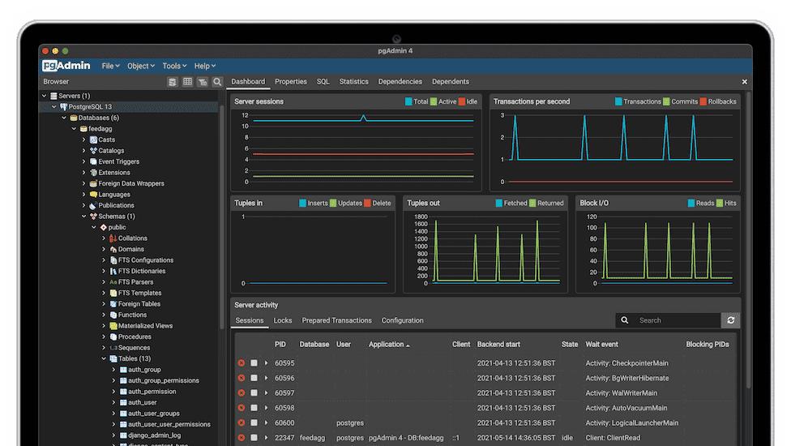Collapse the Tables (13) node

pos(104,358)
